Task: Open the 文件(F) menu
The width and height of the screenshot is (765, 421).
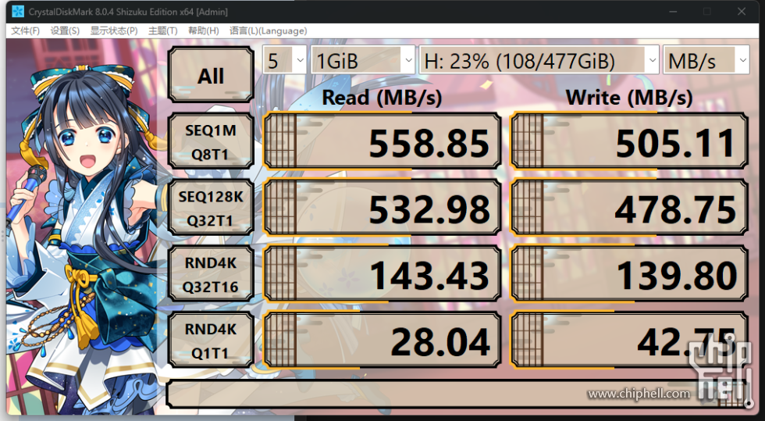Action: point(25,30)
